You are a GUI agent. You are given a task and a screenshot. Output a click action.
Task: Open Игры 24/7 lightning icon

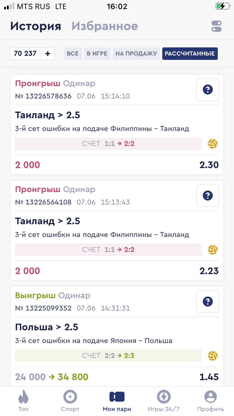163,397
